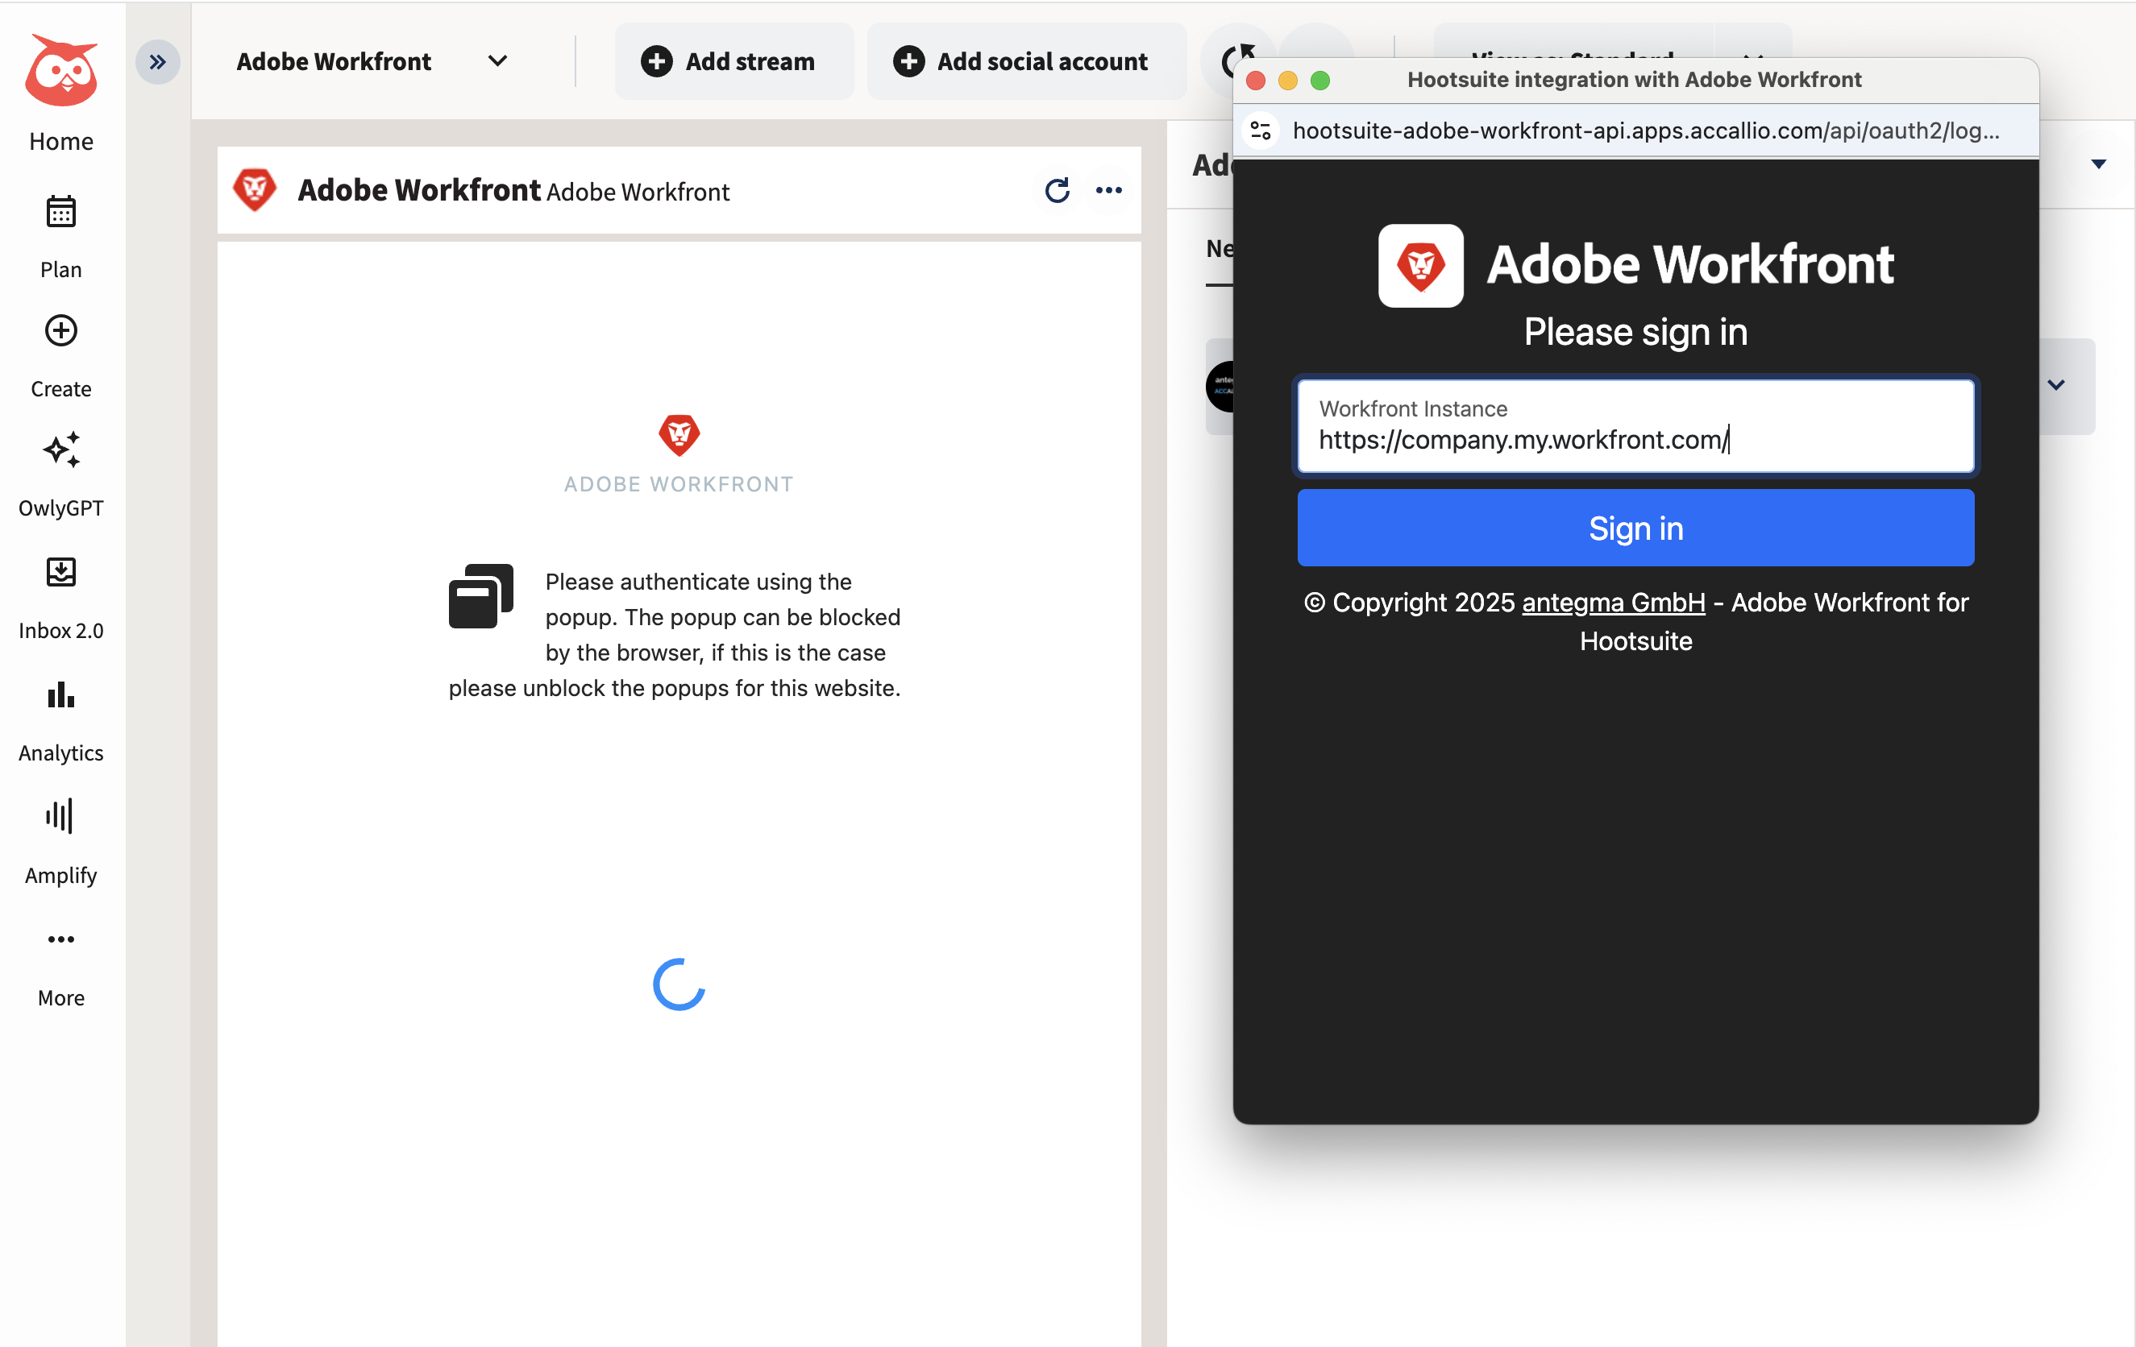
Task: Click the Adobe Workfront icon in stream center
Action: [x=679, y=434]
